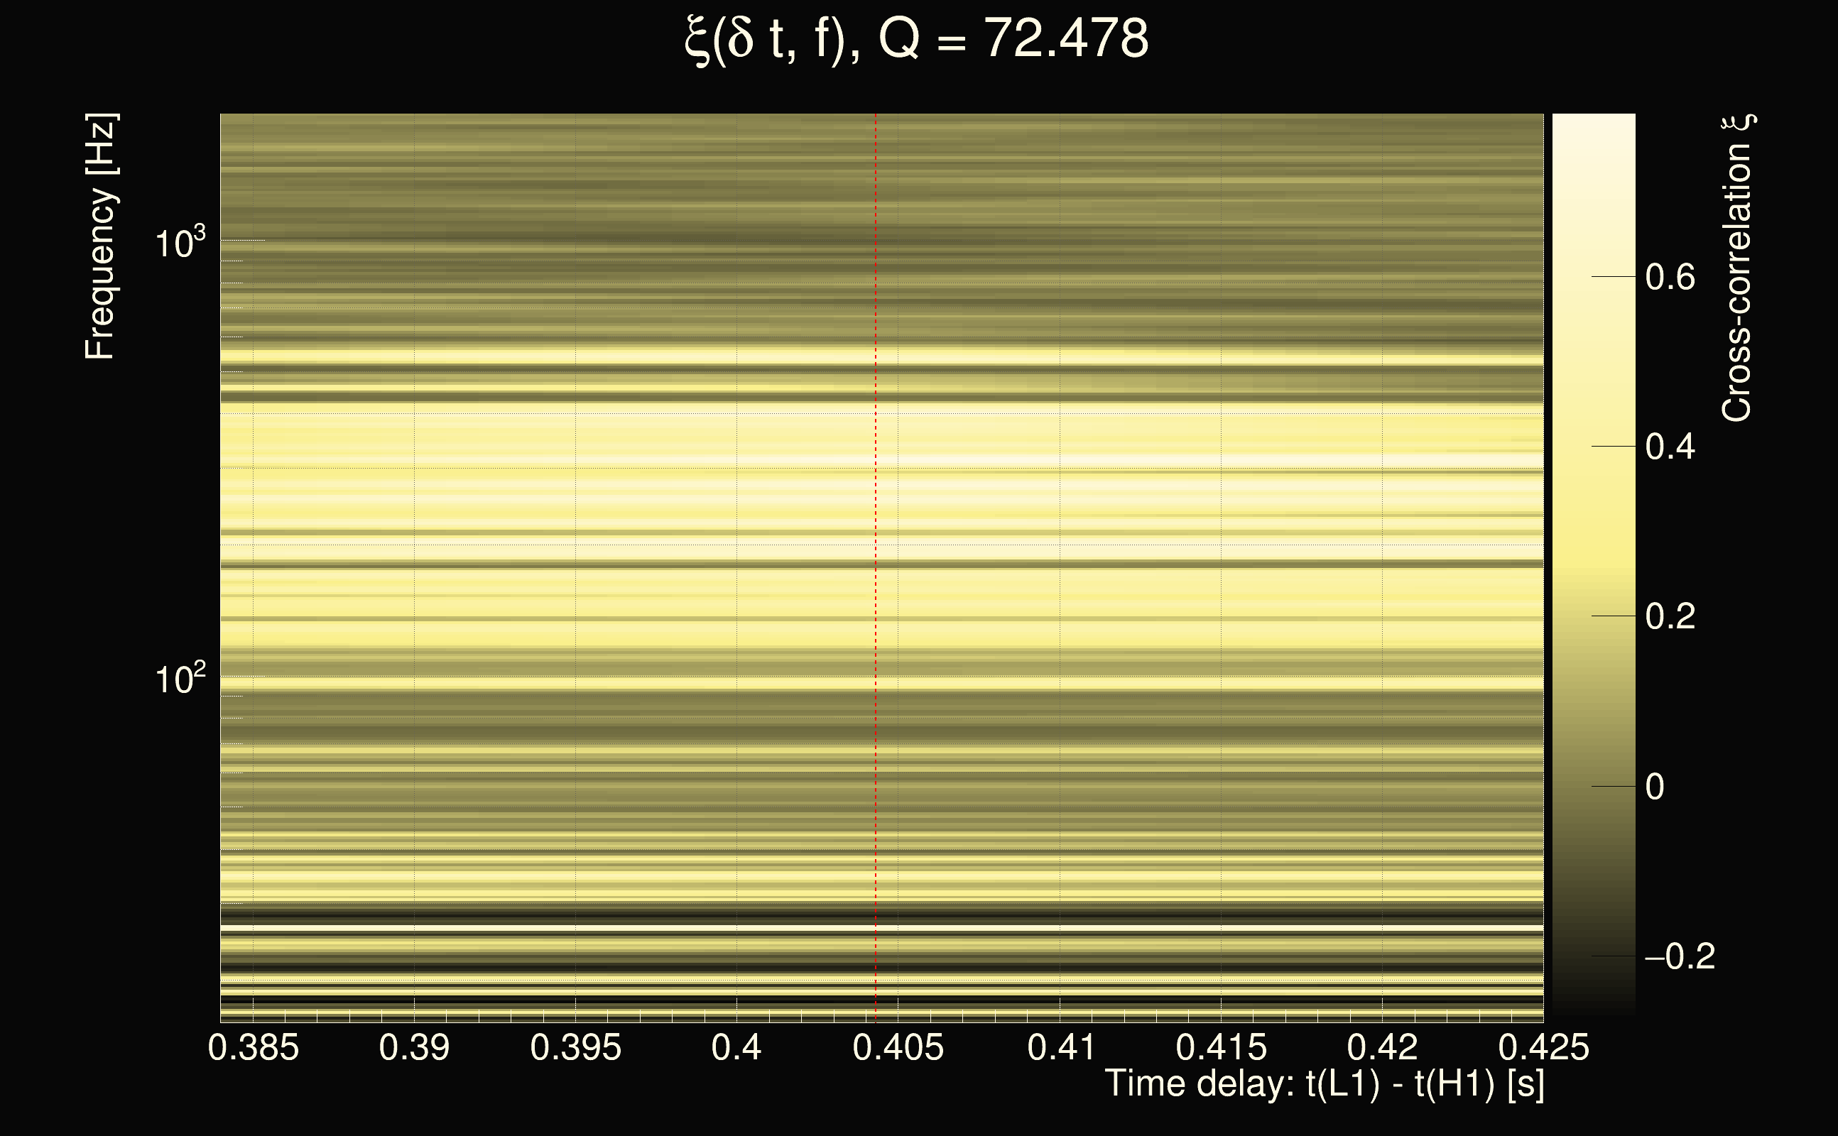This screenshot has height=1136, width=1838.
Task: Click the 0.2 tick on the colorbar
Action: click(x=1670, y=617)
